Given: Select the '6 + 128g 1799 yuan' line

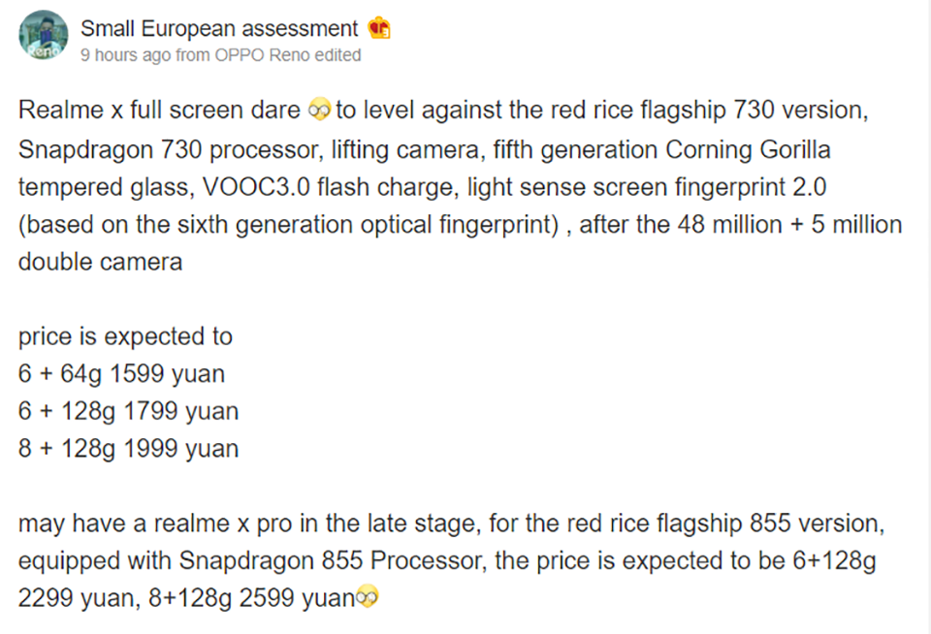Looking at the screenshot, I should [x=128, y=411].
